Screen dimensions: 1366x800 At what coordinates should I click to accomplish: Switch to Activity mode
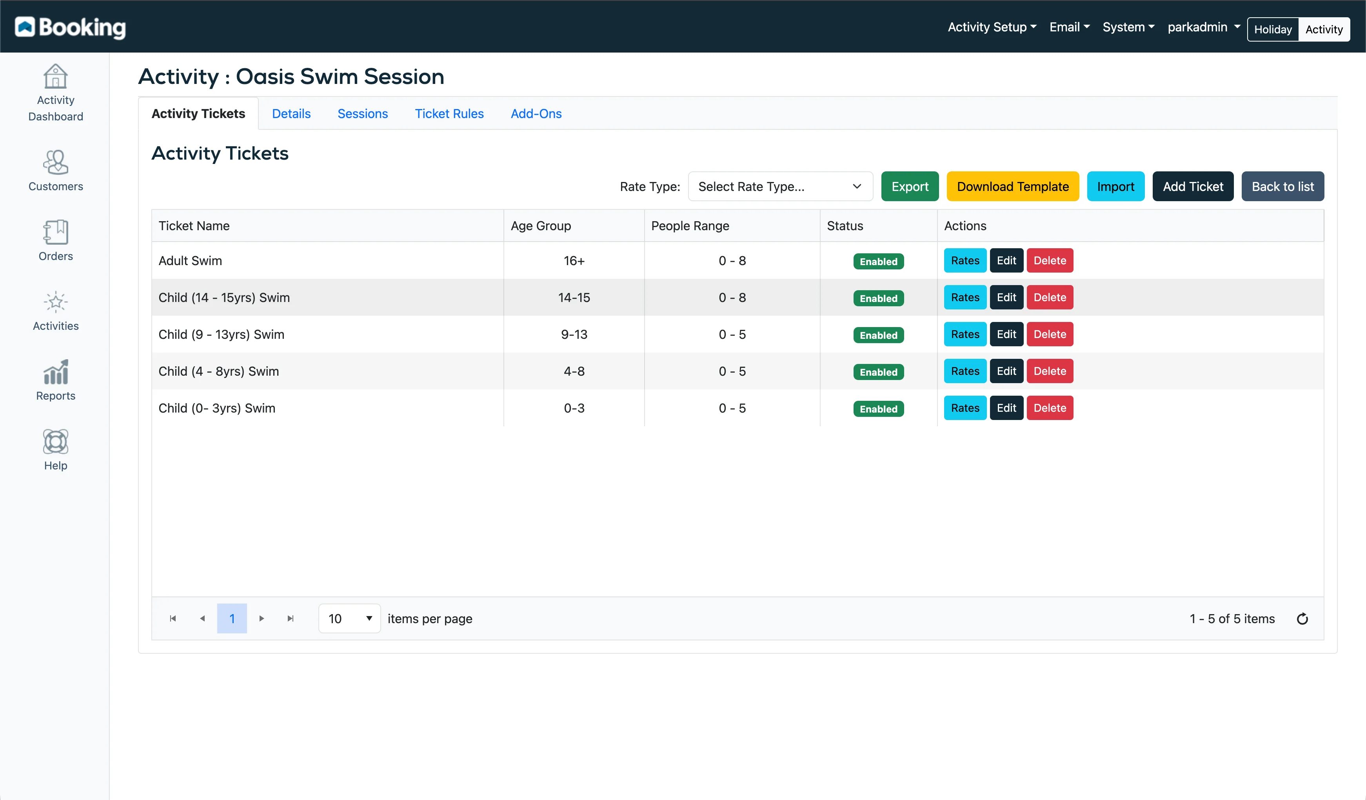click(1324, 29)
